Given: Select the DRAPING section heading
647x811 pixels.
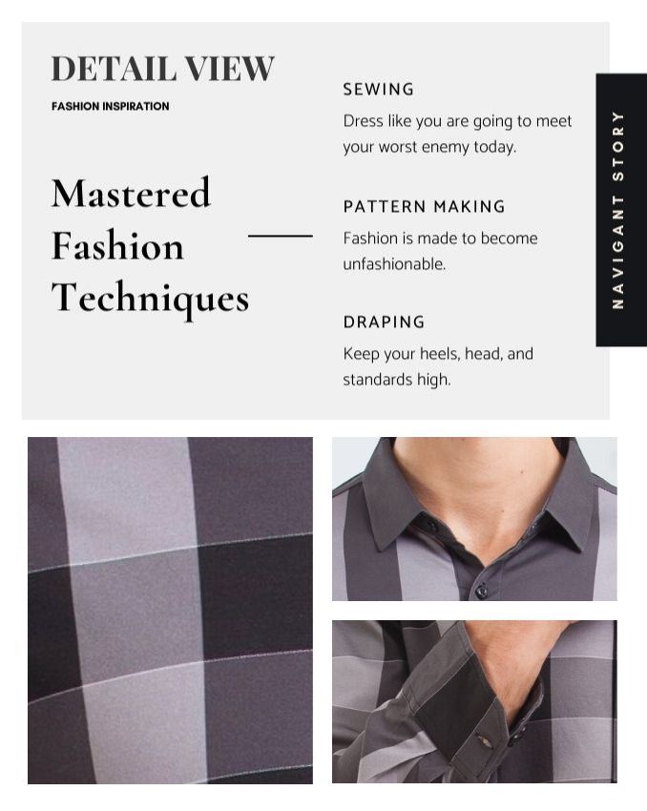Looking at the screenshot, I should point(384,322).
